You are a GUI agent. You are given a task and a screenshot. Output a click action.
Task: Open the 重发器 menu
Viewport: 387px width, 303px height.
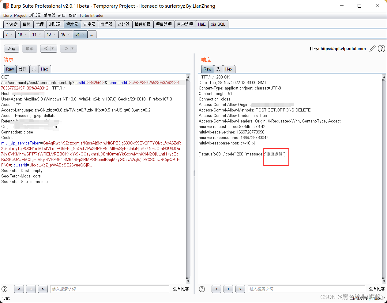49,15
